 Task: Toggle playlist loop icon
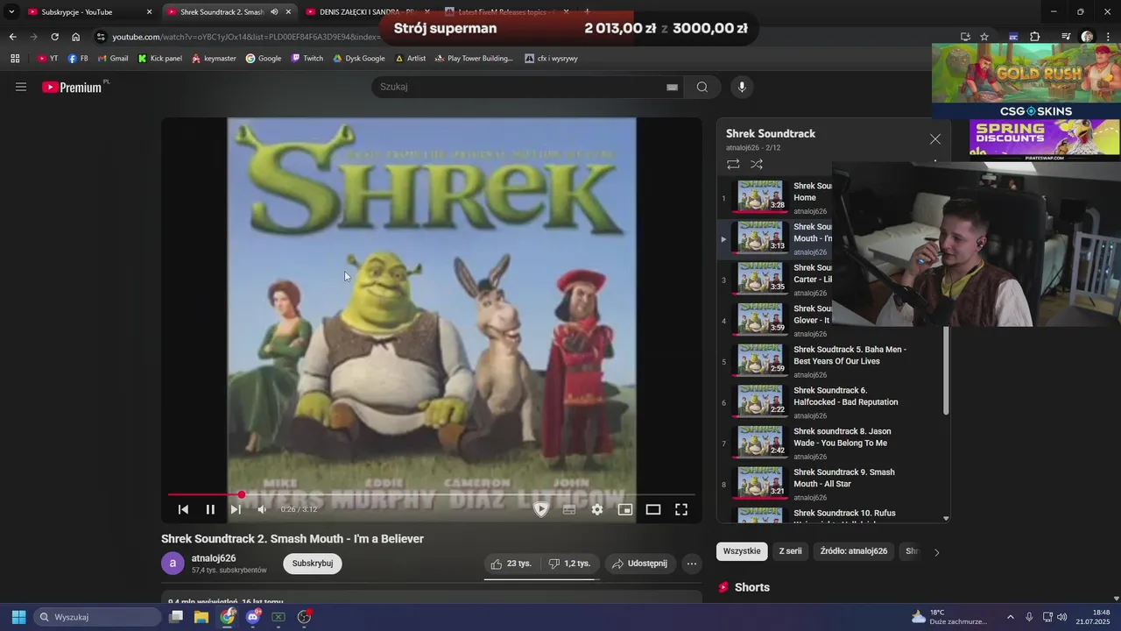733,164
